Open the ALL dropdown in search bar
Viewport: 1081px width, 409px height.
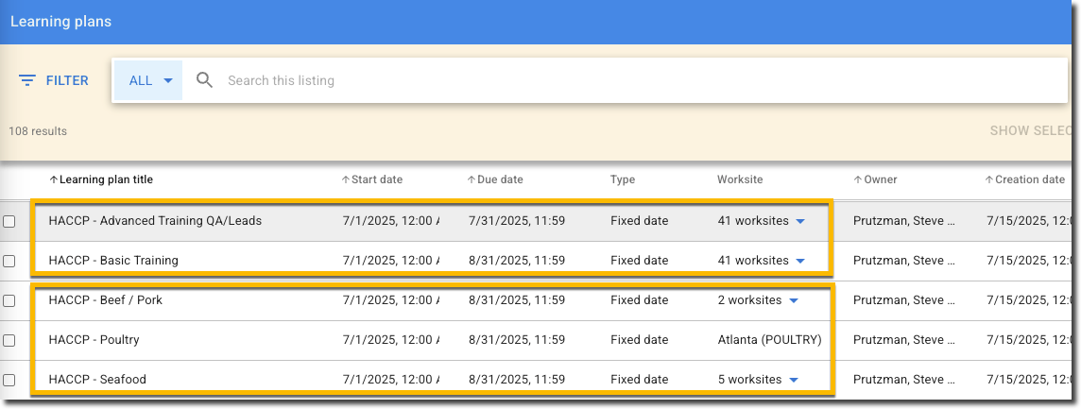149,80
